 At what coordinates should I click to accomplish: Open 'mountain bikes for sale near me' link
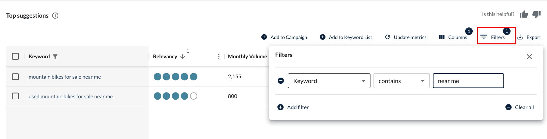(65, 77)
